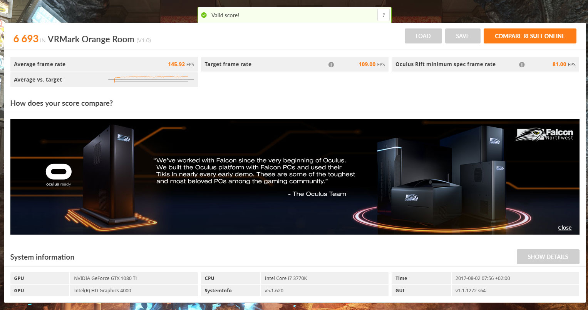Click the System information heading
The width and height of the screenshot is (588, 310).
(x=42, y=257)
